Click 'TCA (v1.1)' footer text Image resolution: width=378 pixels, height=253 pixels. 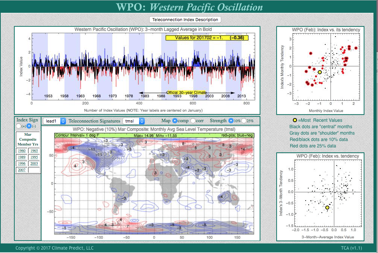point(351,248)
